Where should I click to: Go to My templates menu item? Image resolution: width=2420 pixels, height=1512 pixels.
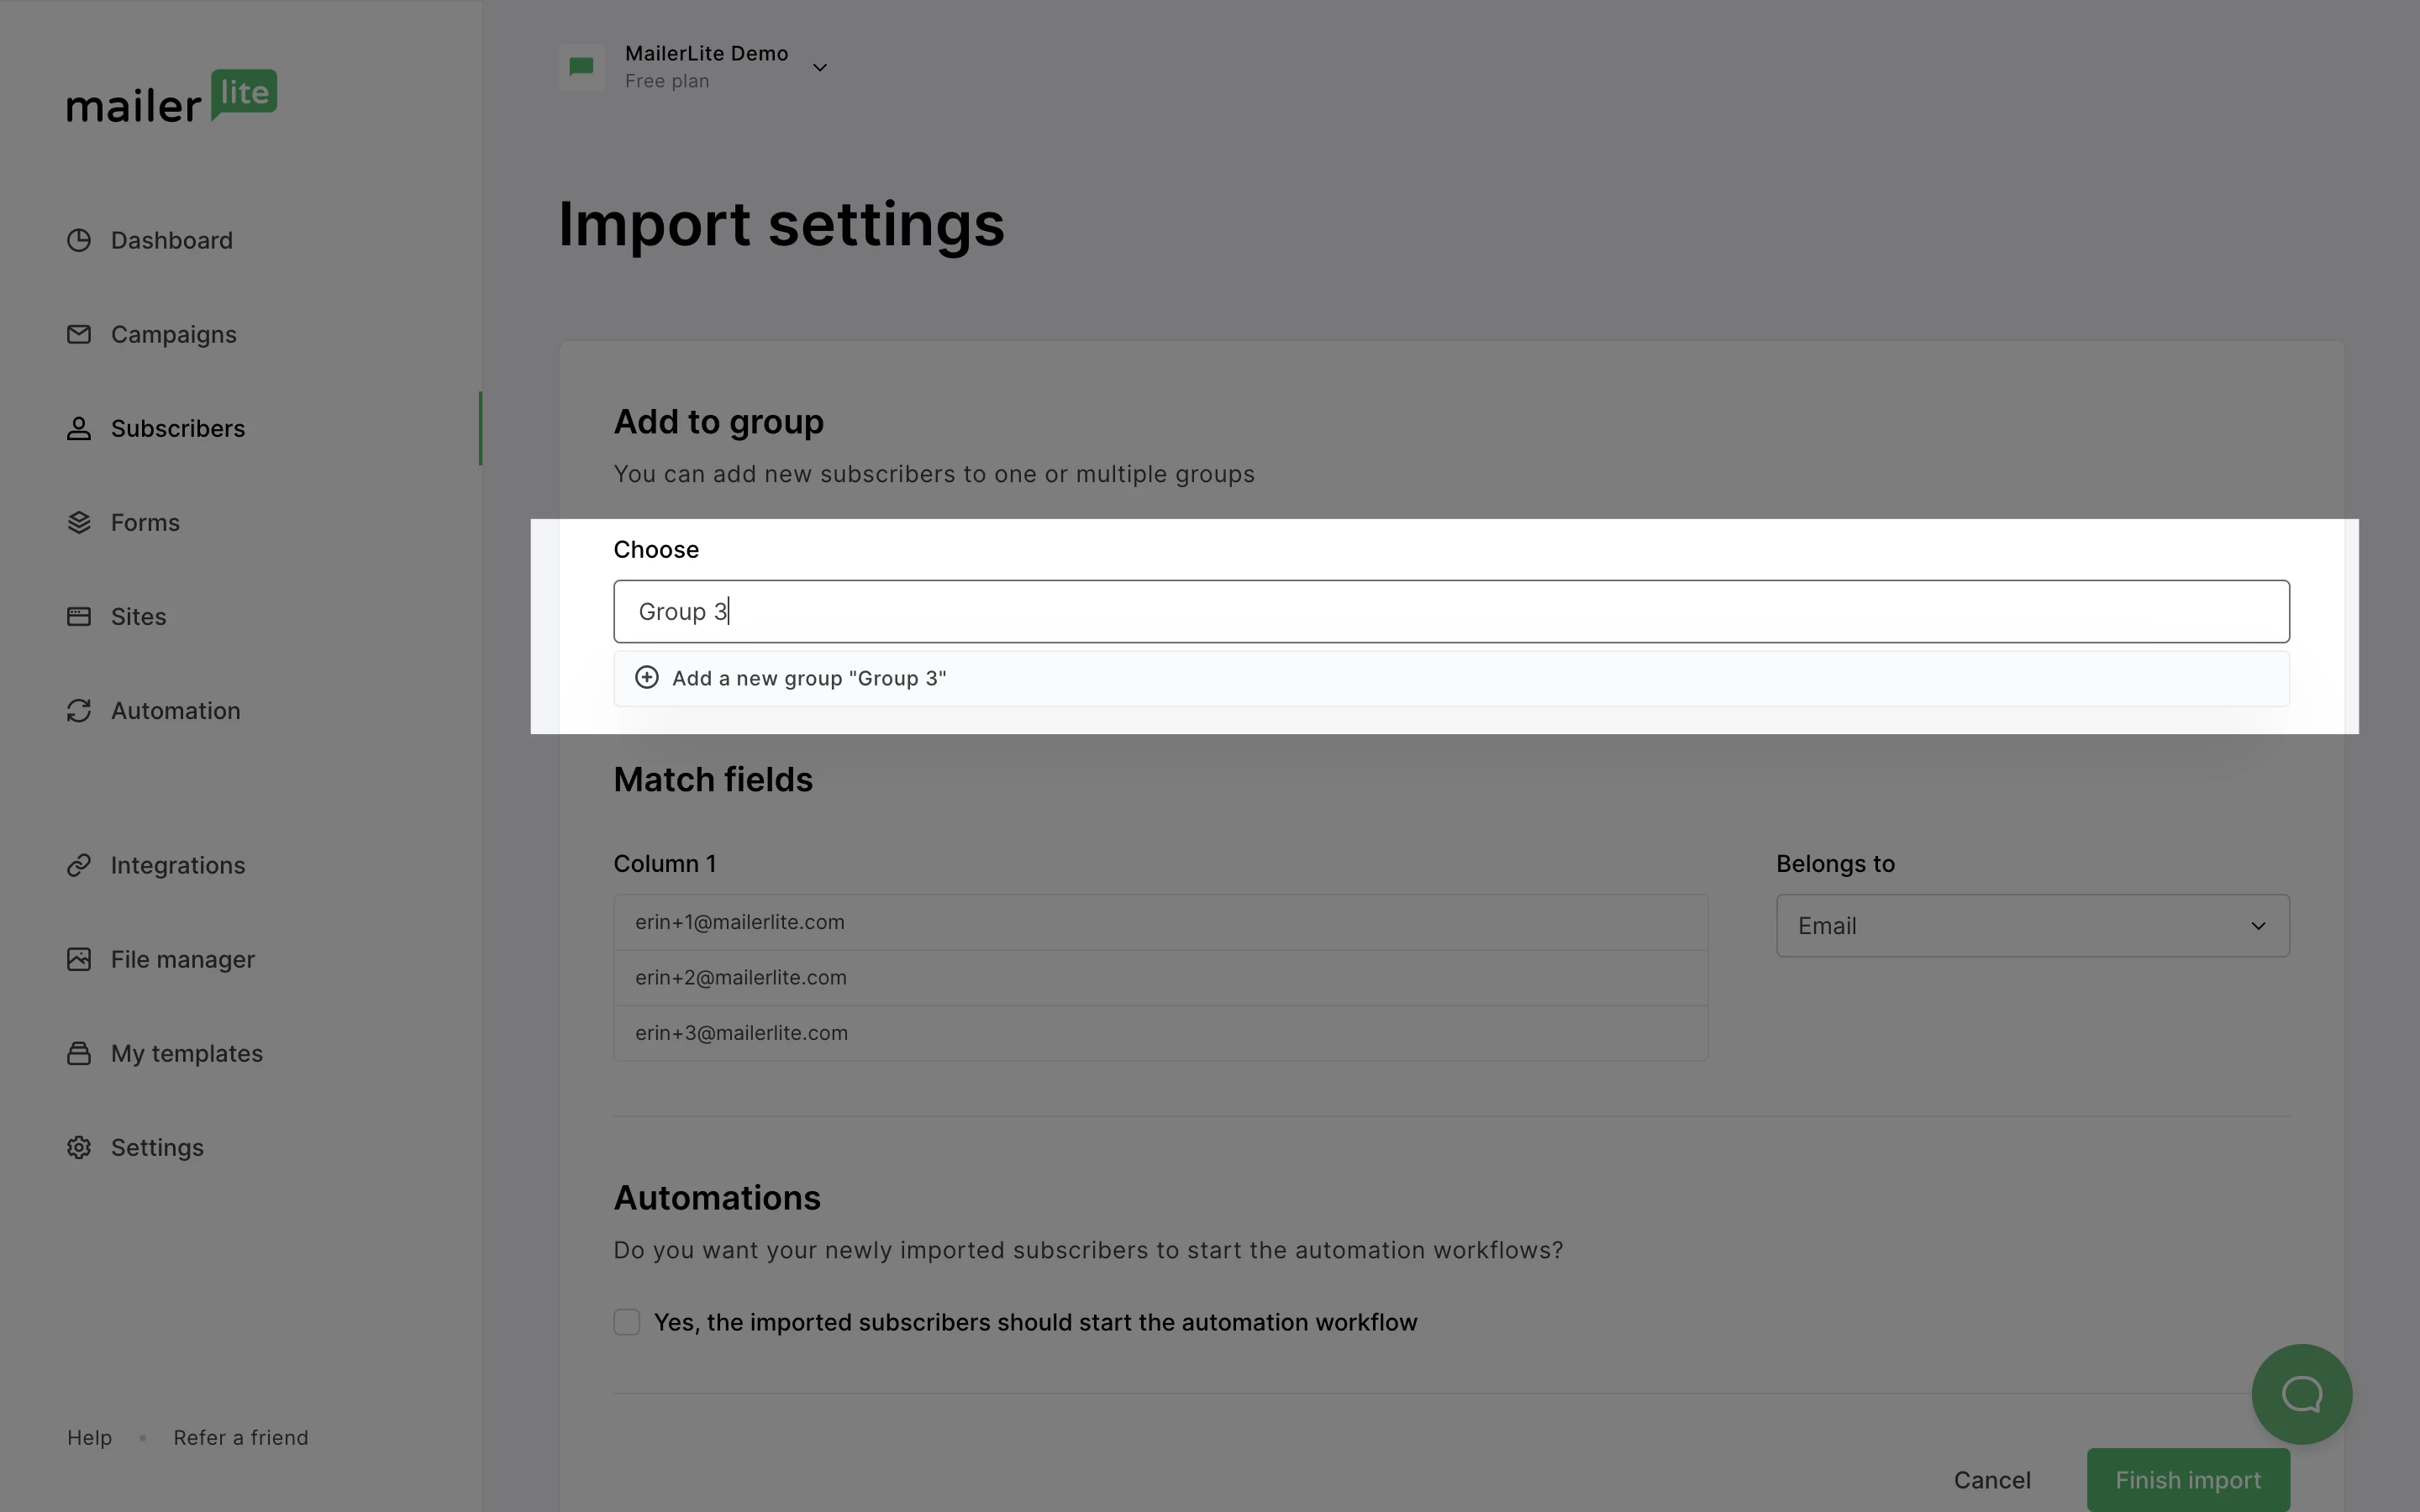(x=186, y=1054)
